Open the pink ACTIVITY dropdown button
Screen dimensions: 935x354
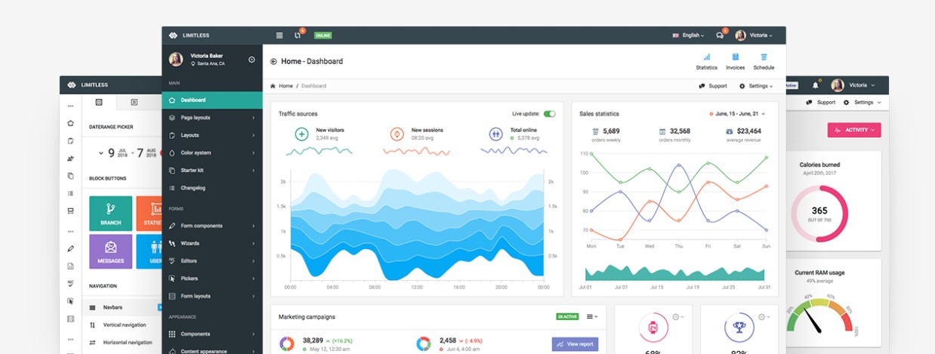pyautogui.click(x=854, y=130)
